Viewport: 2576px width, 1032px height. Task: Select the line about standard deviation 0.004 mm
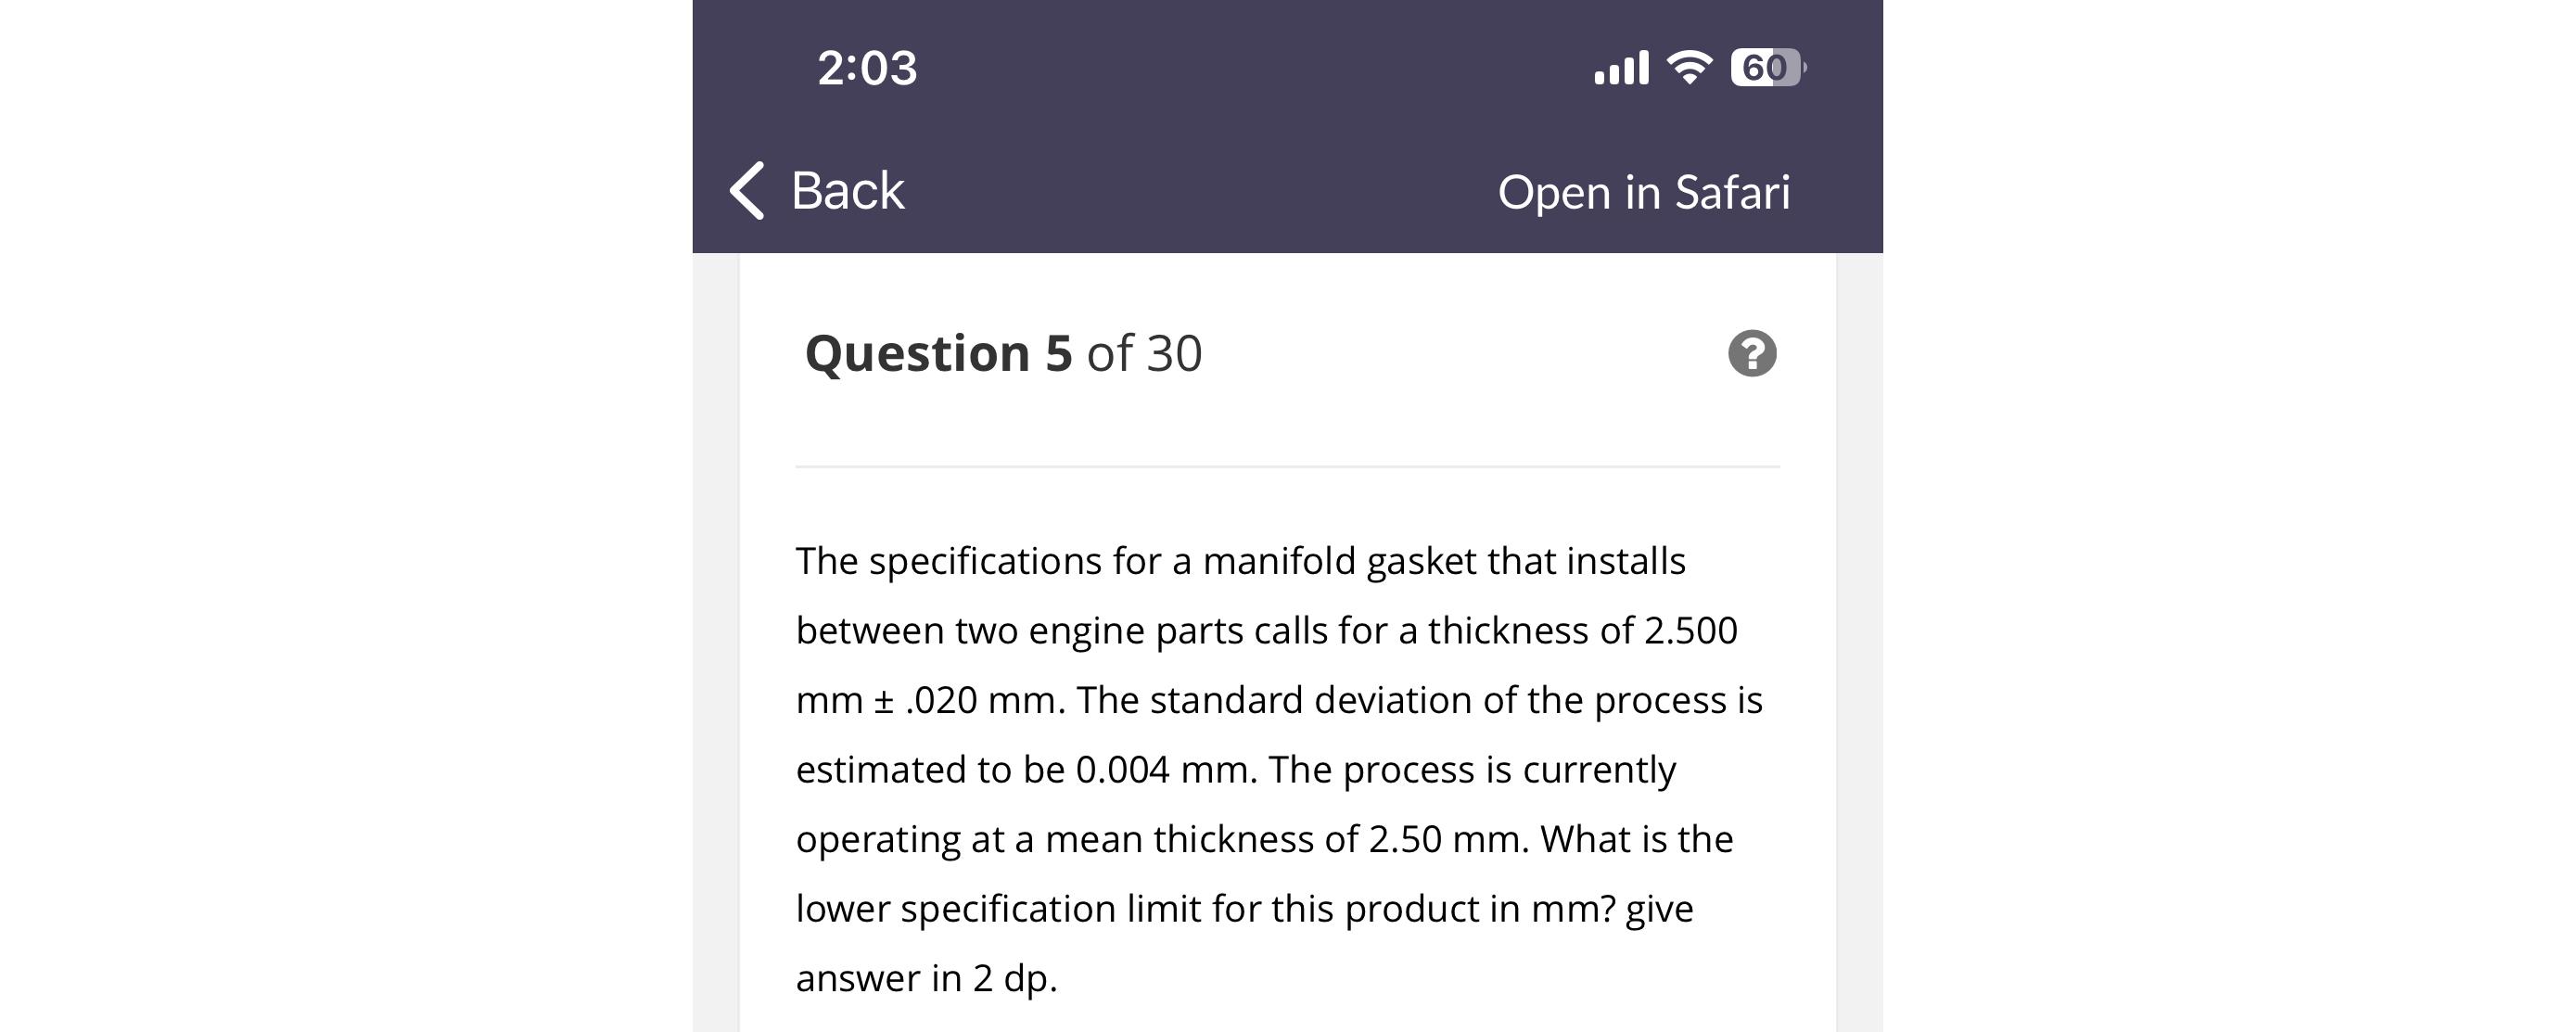click(1237, 769)
